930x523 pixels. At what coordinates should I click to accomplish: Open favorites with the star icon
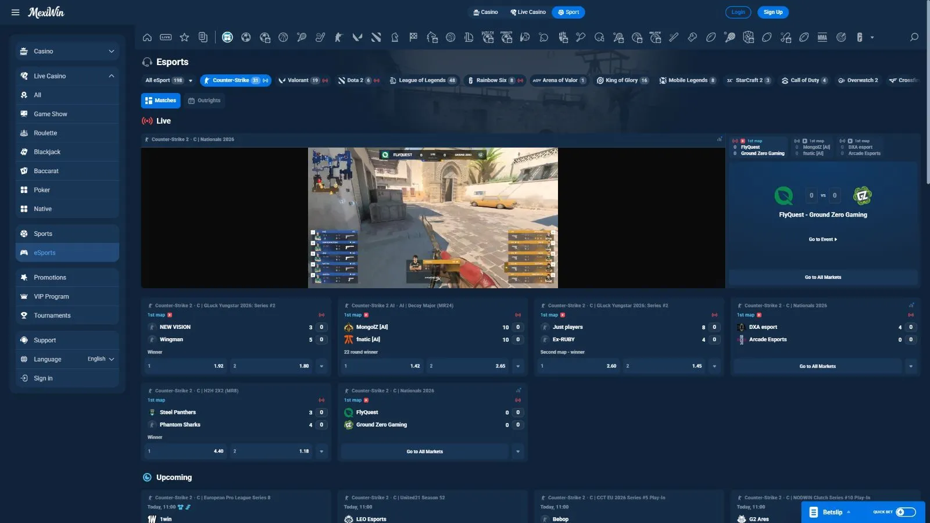(x=184, y=37)
